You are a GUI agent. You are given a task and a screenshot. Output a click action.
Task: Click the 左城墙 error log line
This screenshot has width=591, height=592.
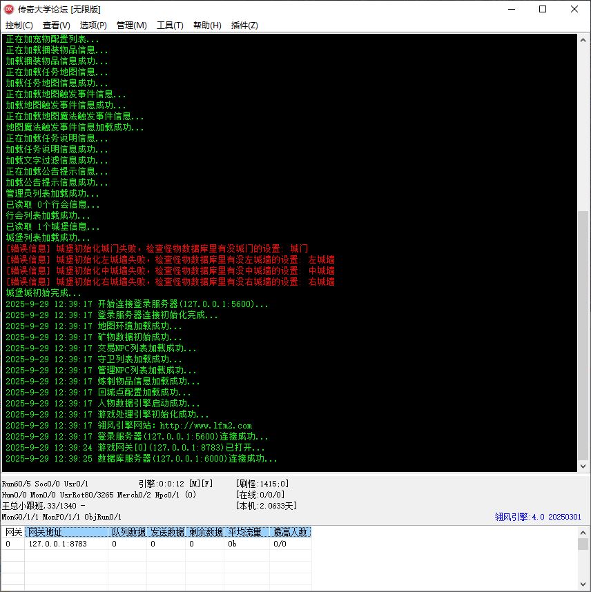[171, 259]
